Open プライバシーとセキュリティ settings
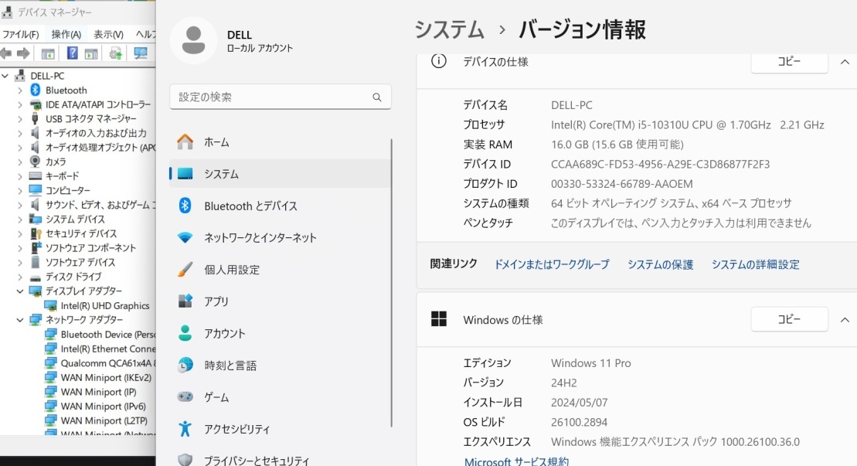 pyautogui.click(x=280, y=460)
